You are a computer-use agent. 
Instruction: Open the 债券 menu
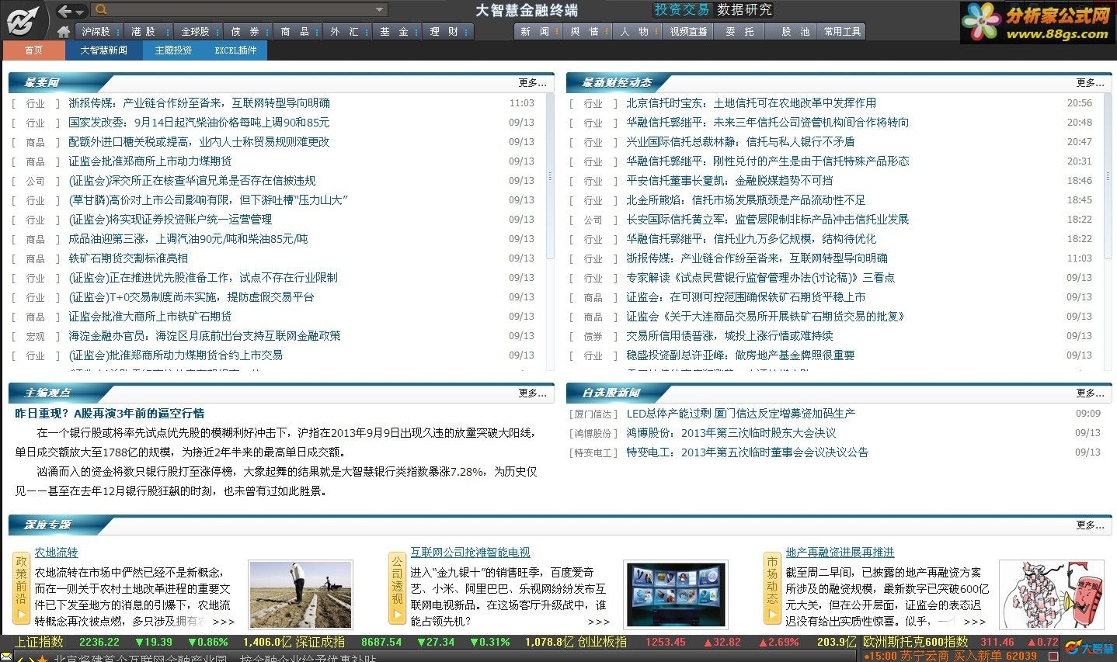(248, 32)
